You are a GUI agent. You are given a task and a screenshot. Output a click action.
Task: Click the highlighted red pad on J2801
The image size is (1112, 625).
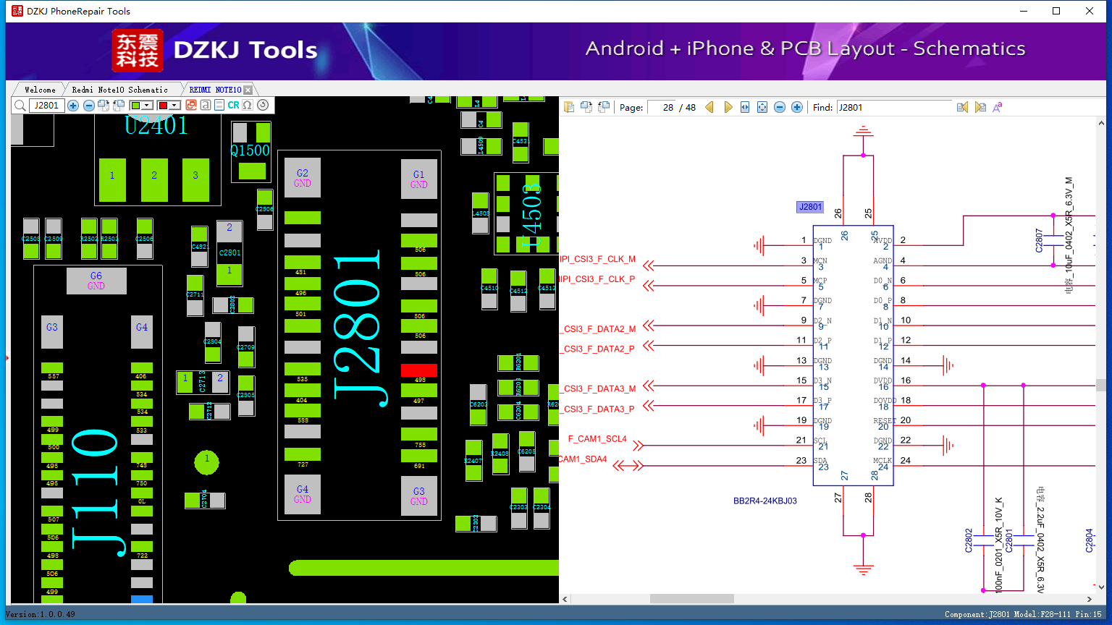[419, 370]
